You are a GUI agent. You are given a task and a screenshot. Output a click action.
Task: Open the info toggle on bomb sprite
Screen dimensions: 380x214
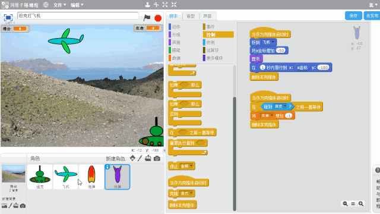pos(107,167)
